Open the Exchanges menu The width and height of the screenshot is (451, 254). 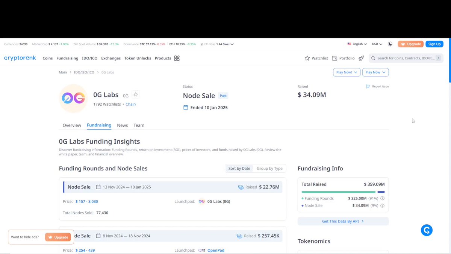[111, 58]
